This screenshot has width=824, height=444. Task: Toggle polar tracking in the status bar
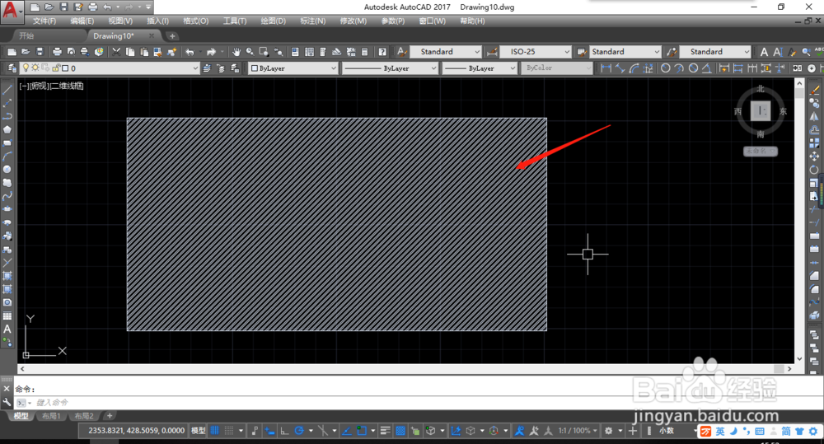pos(299,430)
